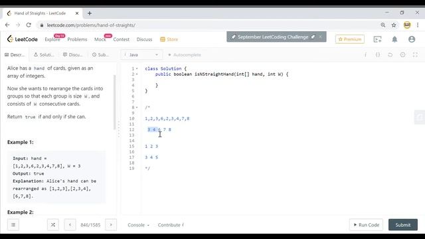Open a new browser tab
Image resolution: width=425 pixels, height=239 pixels.
coord(90,13)
